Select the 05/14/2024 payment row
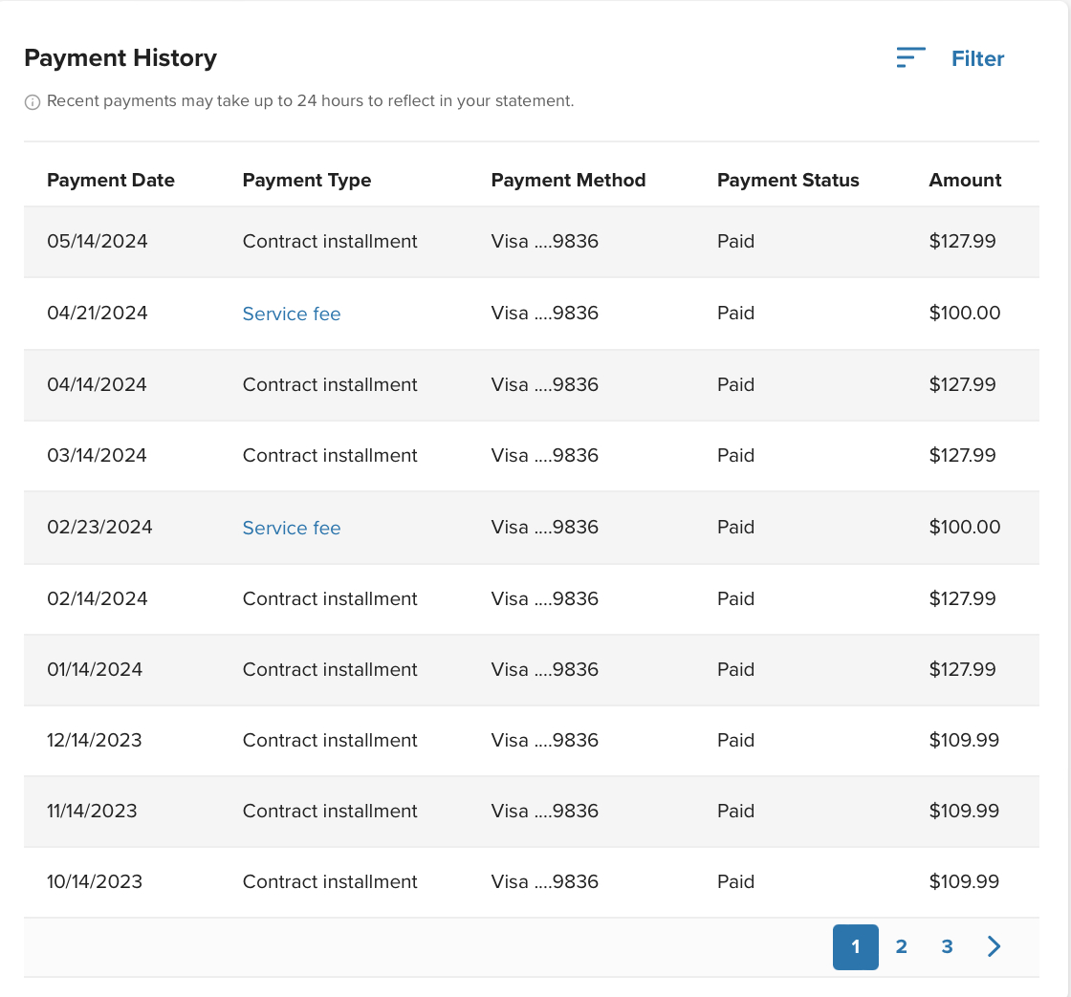This screenshot has width=1071, height=997. (531, 242)
